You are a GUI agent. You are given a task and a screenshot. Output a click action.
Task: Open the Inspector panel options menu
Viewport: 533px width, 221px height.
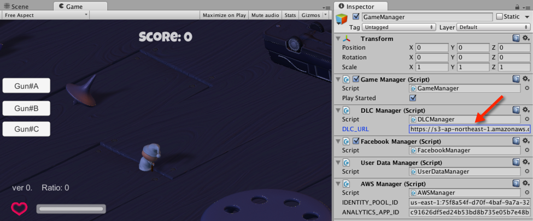tap(526, 7)
